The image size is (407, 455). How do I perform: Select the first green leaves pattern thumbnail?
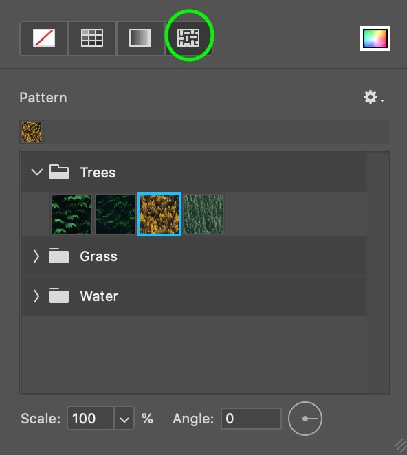point(71,214)
